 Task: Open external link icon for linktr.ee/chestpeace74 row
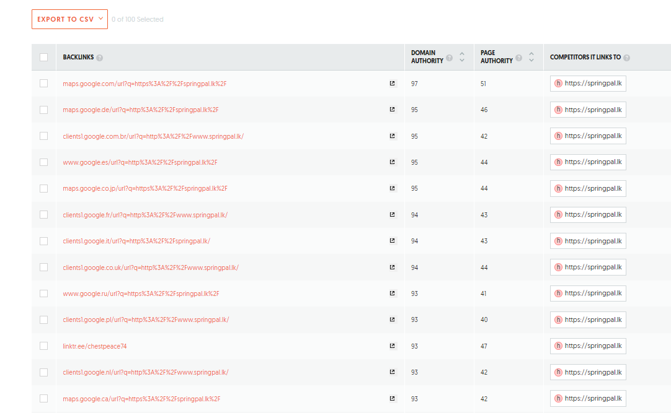(x=392, y=346)
